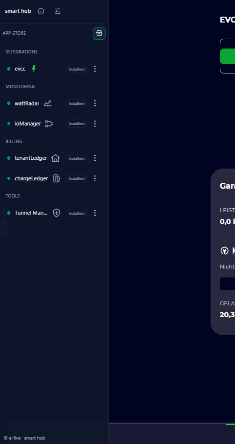235x444 pixels.
Task: Click the Tunnel Manager shield icon
Action: click(57, 213)
